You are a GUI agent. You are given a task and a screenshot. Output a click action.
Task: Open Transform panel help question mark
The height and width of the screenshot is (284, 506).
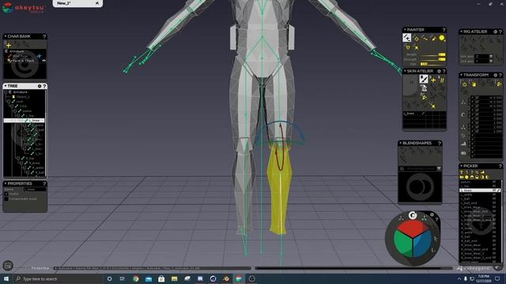(500, 75)
